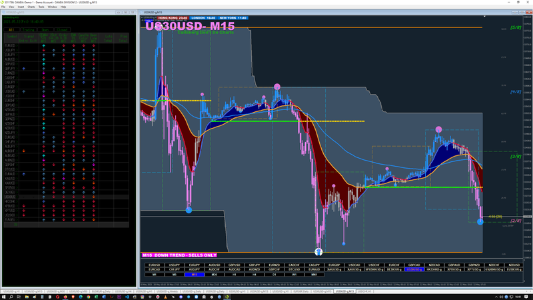Select the highlighted M15 timeframe button
Viewport: 533px width, 300px height.
(195, 275)
